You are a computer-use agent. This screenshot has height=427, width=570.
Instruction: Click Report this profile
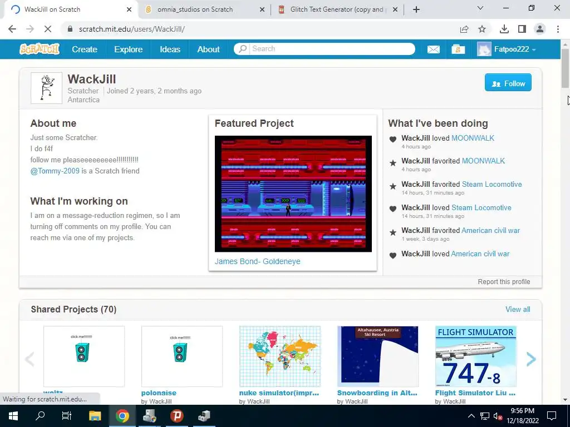504,282
